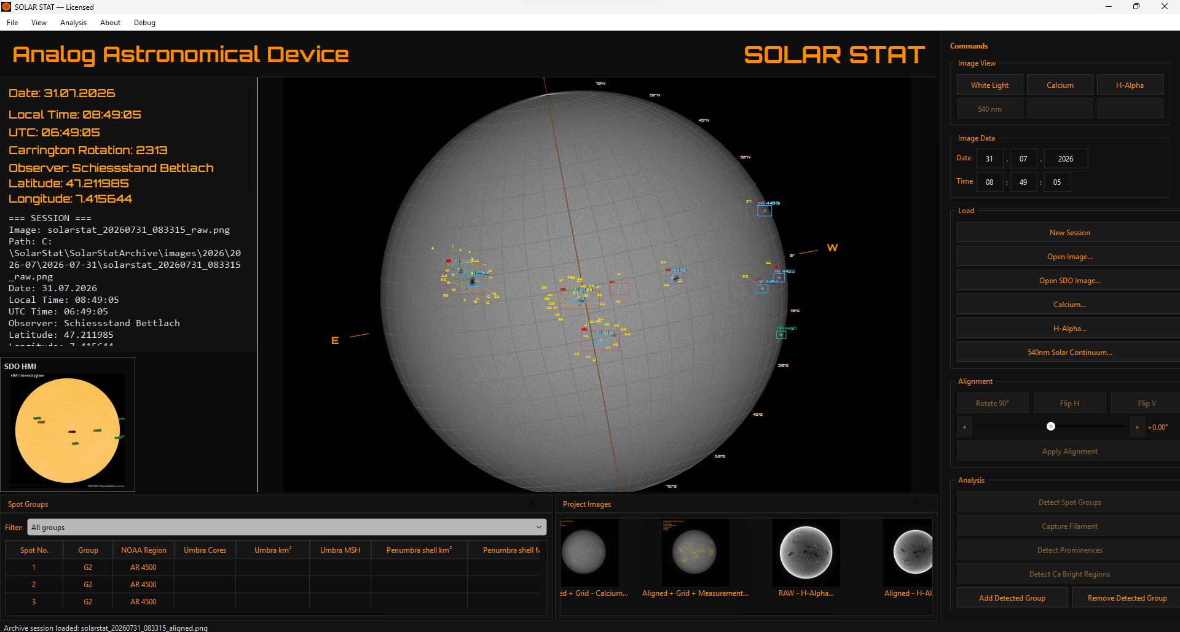Screen dimensions: 1180x632
Task: Click Detect Ca Bright Regions button
Action: coord(1069,574)
